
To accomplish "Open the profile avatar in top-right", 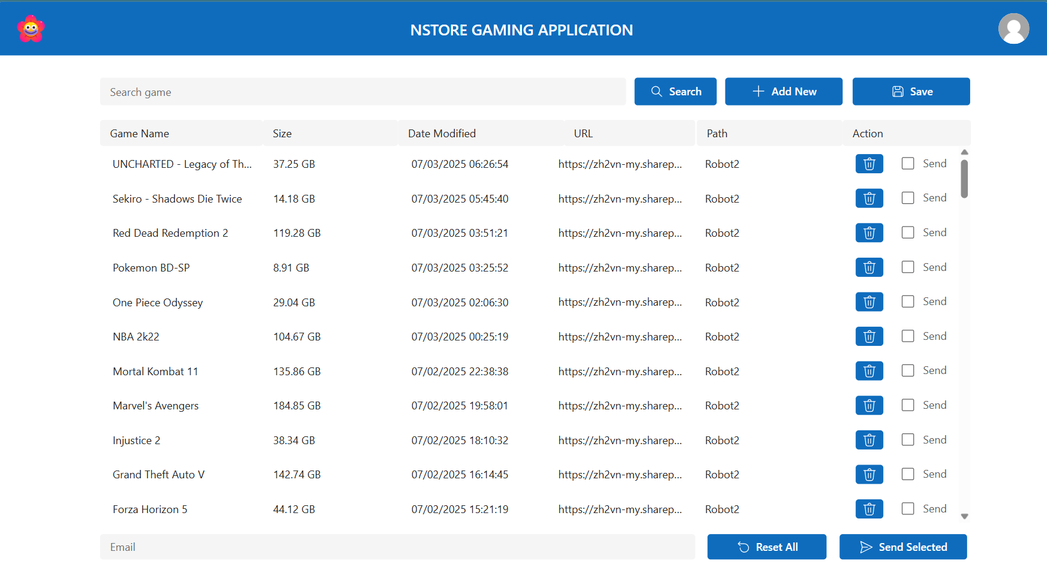I will pyautogui.click(x=1013, y=28).
